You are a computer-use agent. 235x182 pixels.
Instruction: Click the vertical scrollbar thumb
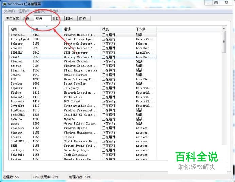click(224, 42)
